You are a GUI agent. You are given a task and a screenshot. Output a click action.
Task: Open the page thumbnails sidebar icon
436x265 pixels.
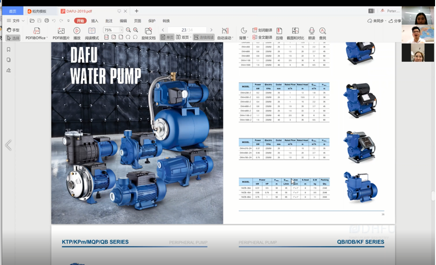pos(9,60)
